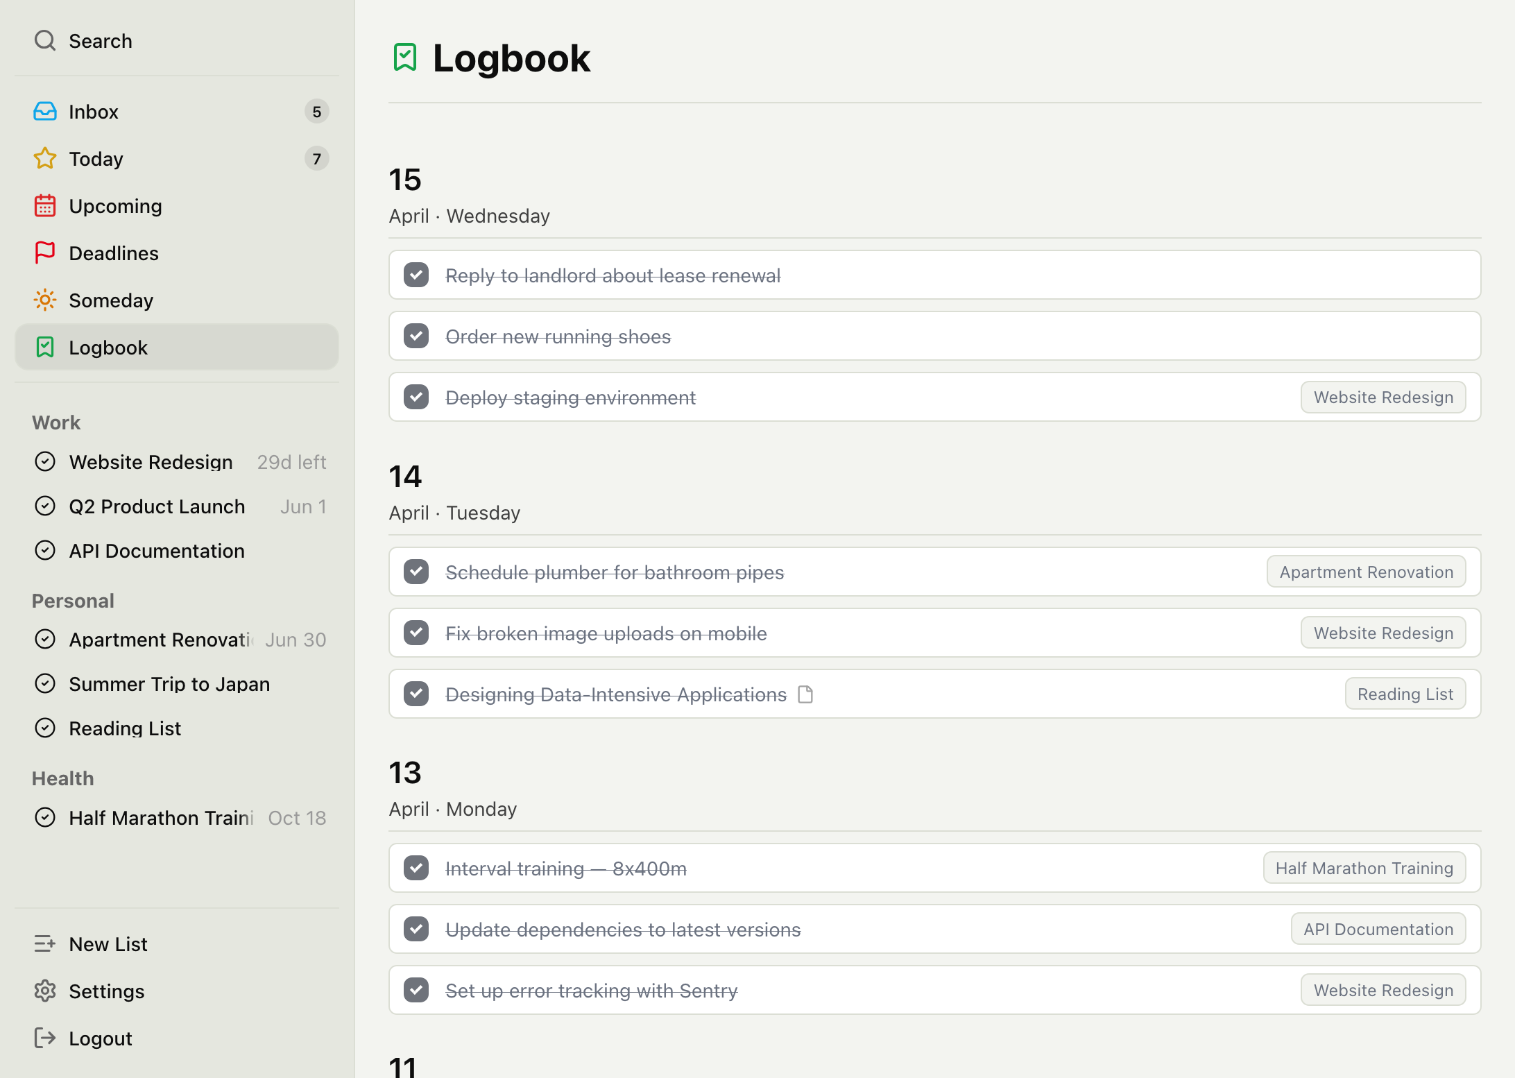Click the Reading List tag on the book task
This screenshot has height=1078, width=1515.
pos(1405,694)
